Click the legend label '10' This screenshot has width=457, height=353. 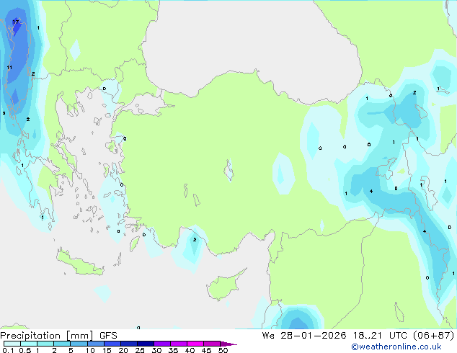click(90, 350)
